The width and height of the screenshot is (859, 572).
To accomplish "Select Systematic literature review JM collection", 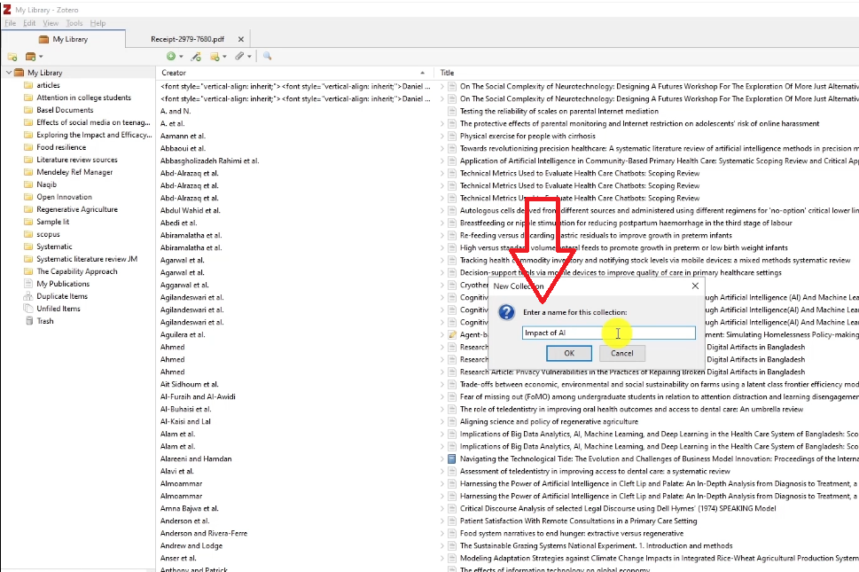I will 87,259.
